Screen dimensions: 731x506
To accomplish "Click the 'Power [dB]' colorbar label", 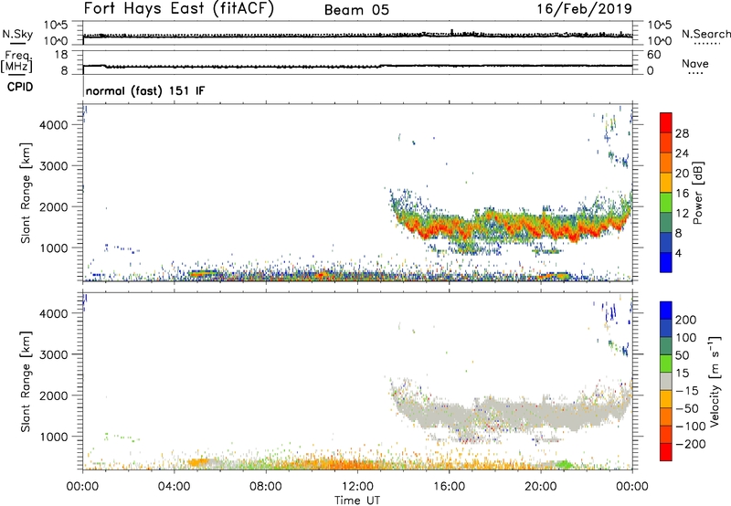I will click(x=697, y=193).
